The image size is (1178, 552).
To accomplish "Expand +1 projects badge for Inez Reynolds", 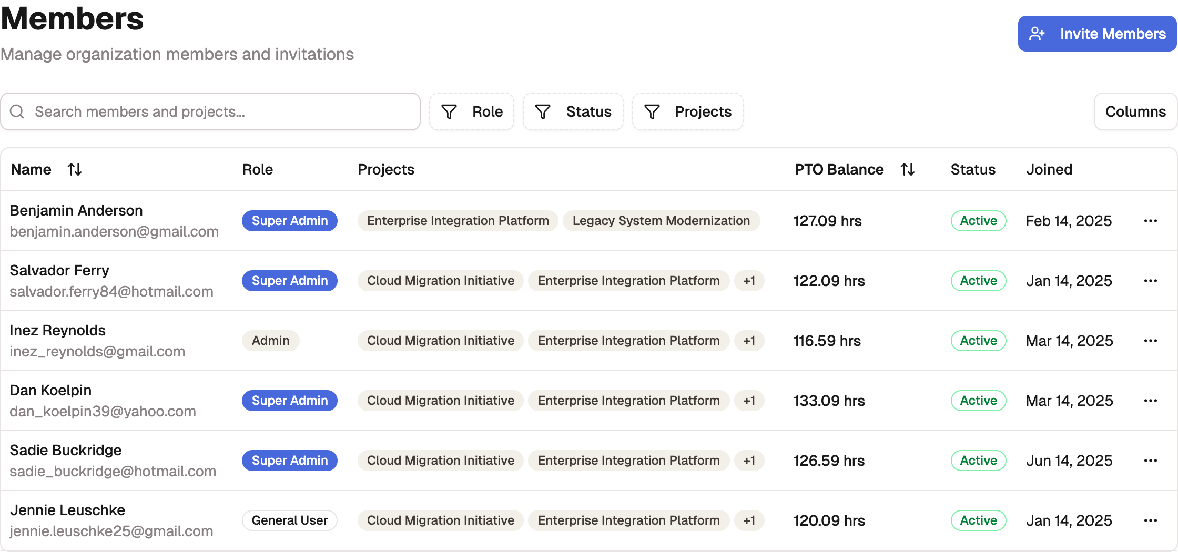I will 749,341.
